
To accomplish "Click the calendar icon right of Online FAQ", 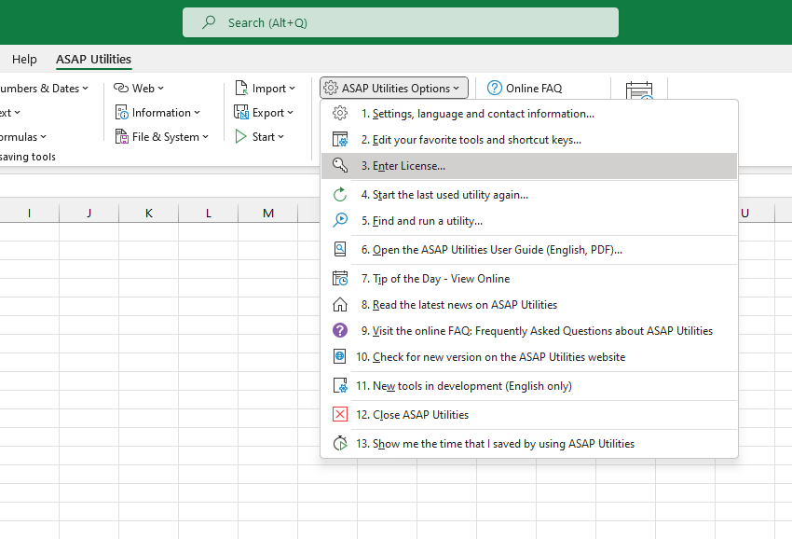I will 639,91.
